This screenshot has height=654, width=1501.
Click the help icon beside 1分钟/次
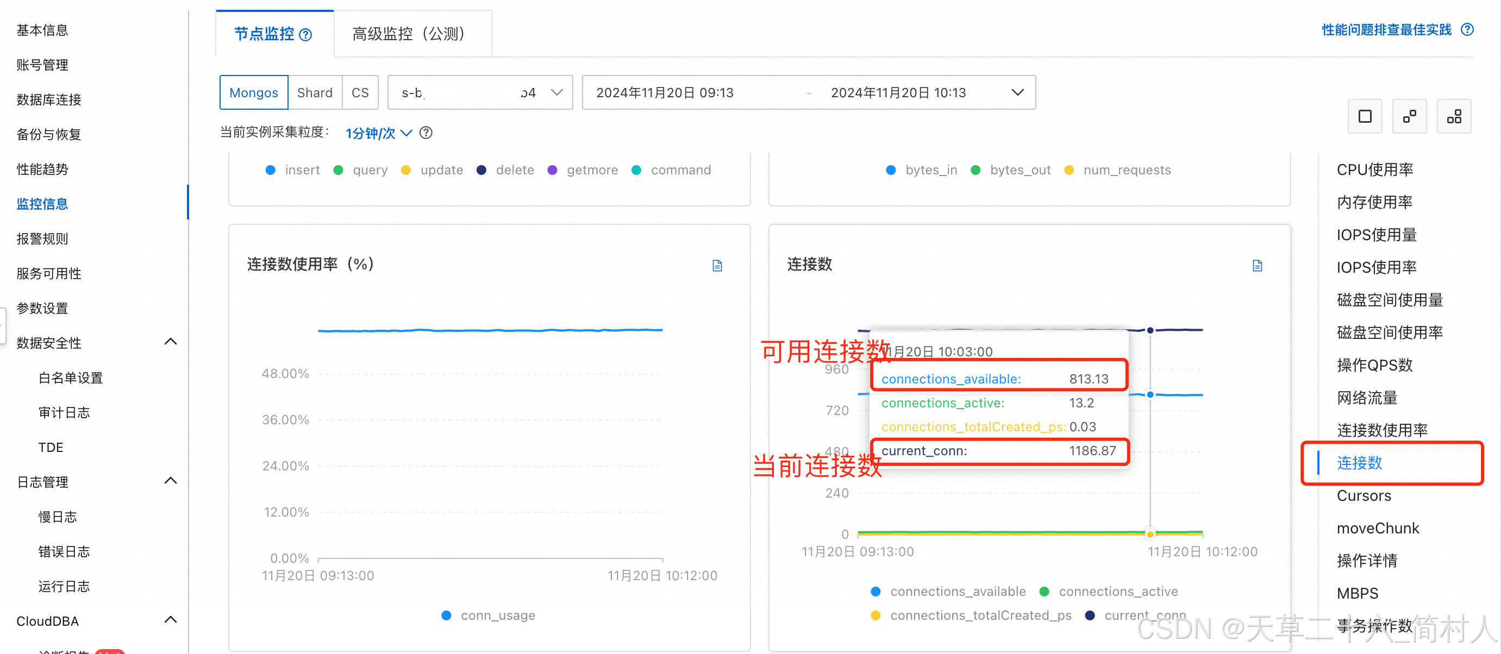click(x=426, y=133)
